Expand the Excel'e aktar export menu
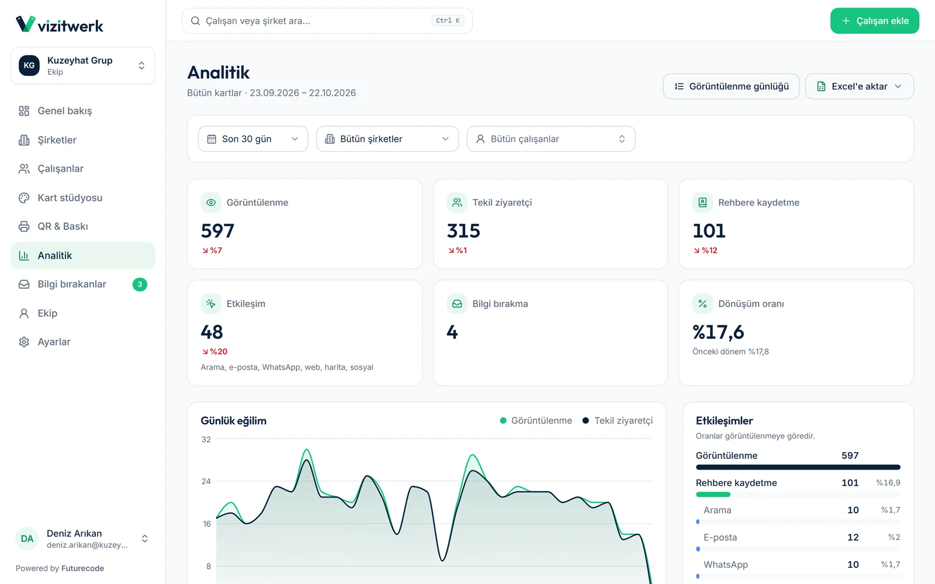Viewport: 935px width, 584px height. [859, 86]
